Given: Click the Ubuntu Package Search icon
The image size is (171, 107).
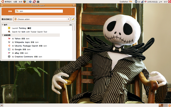Looking at the screenshot, I should point(9,46).
